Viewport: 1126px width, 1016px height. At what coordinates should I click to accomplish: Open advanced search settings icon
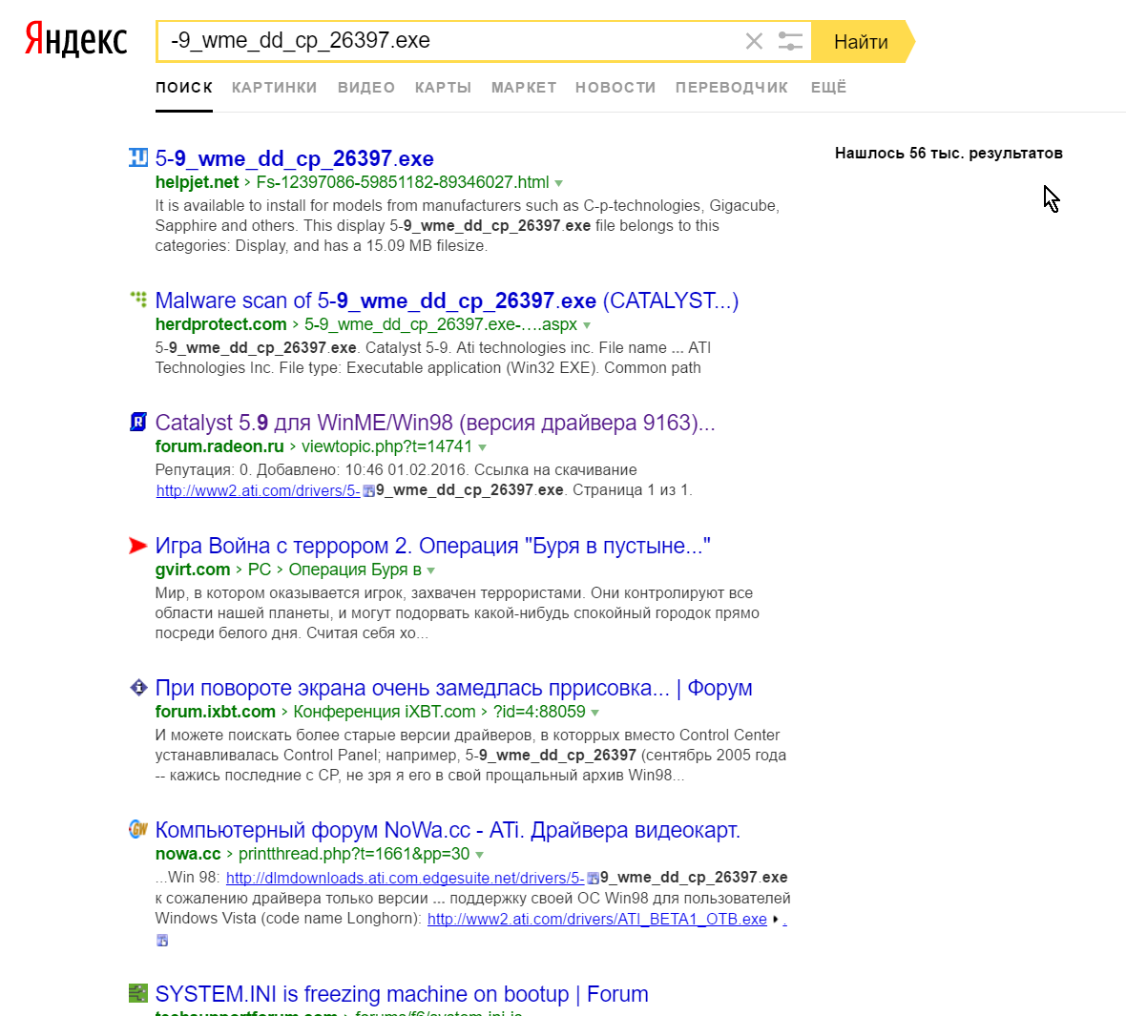[790, 41]
